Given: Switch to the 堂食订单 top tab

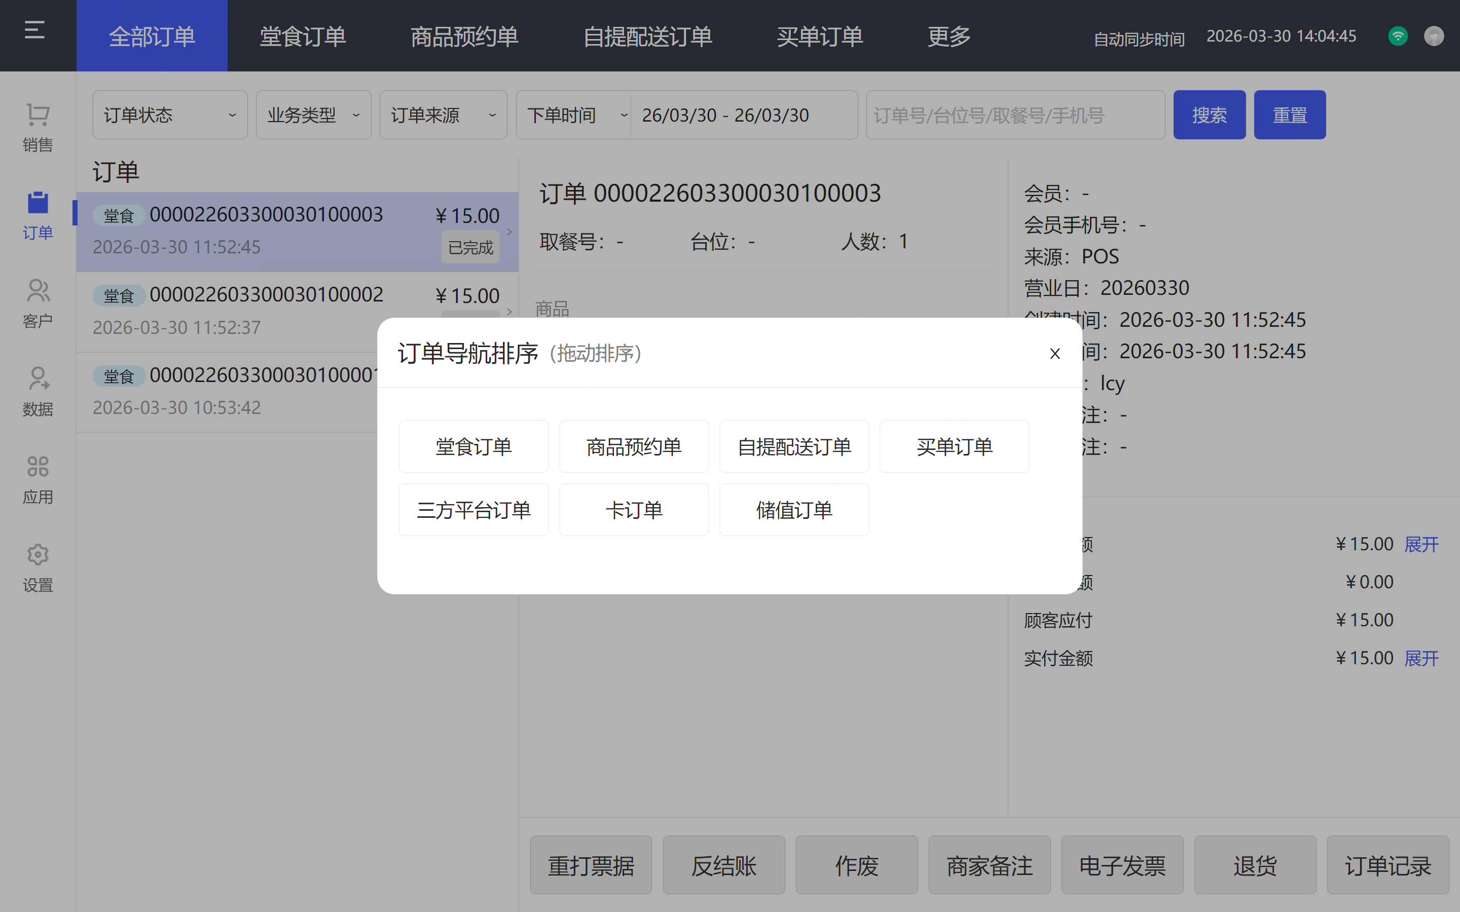Looking at the screenshot, I should pos(303,36).
